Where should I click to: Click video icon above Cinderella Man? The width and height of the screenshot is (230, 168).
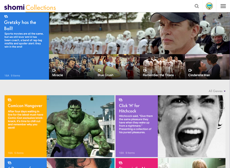tap(190, 70)
